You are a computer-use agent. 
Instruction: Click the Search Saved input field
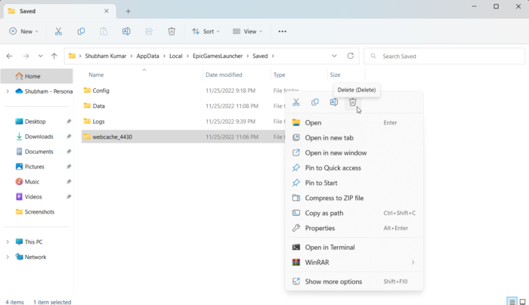point(444,57)
